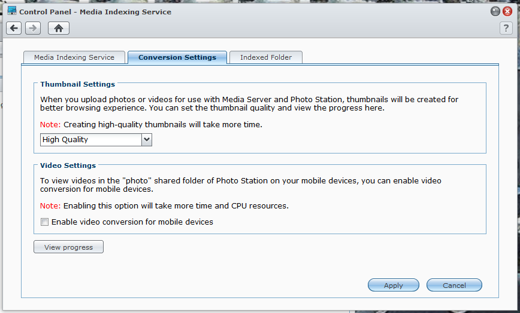Viewport: 520px width, 313px height.
Task: Click the Control Panel window icon
Action: pyautogui.click(x=12, y=11)
